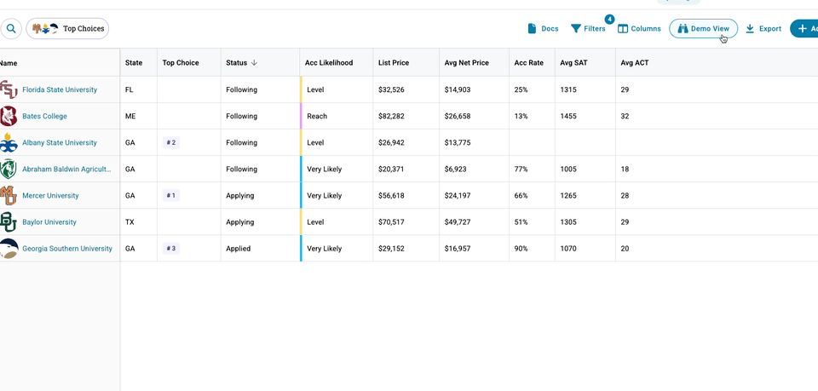Image resolution: width=818 pixels, height=391 pixels.
Task: Open Albany State University link
Action: 60,143
